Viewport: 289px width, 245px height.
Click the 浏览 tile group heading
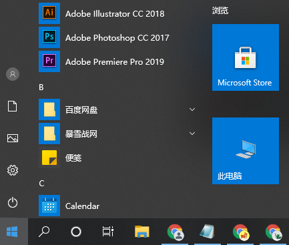point(220,11)
